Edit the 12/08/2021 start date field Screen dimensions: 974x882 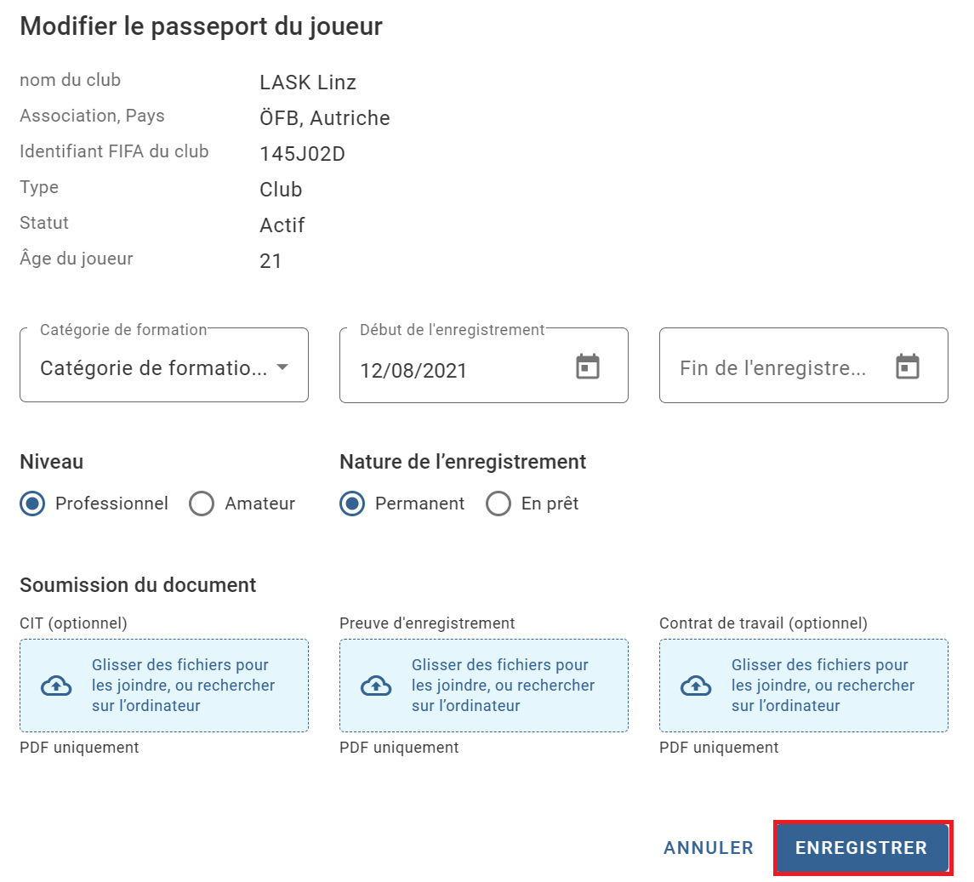click(484, 365)
